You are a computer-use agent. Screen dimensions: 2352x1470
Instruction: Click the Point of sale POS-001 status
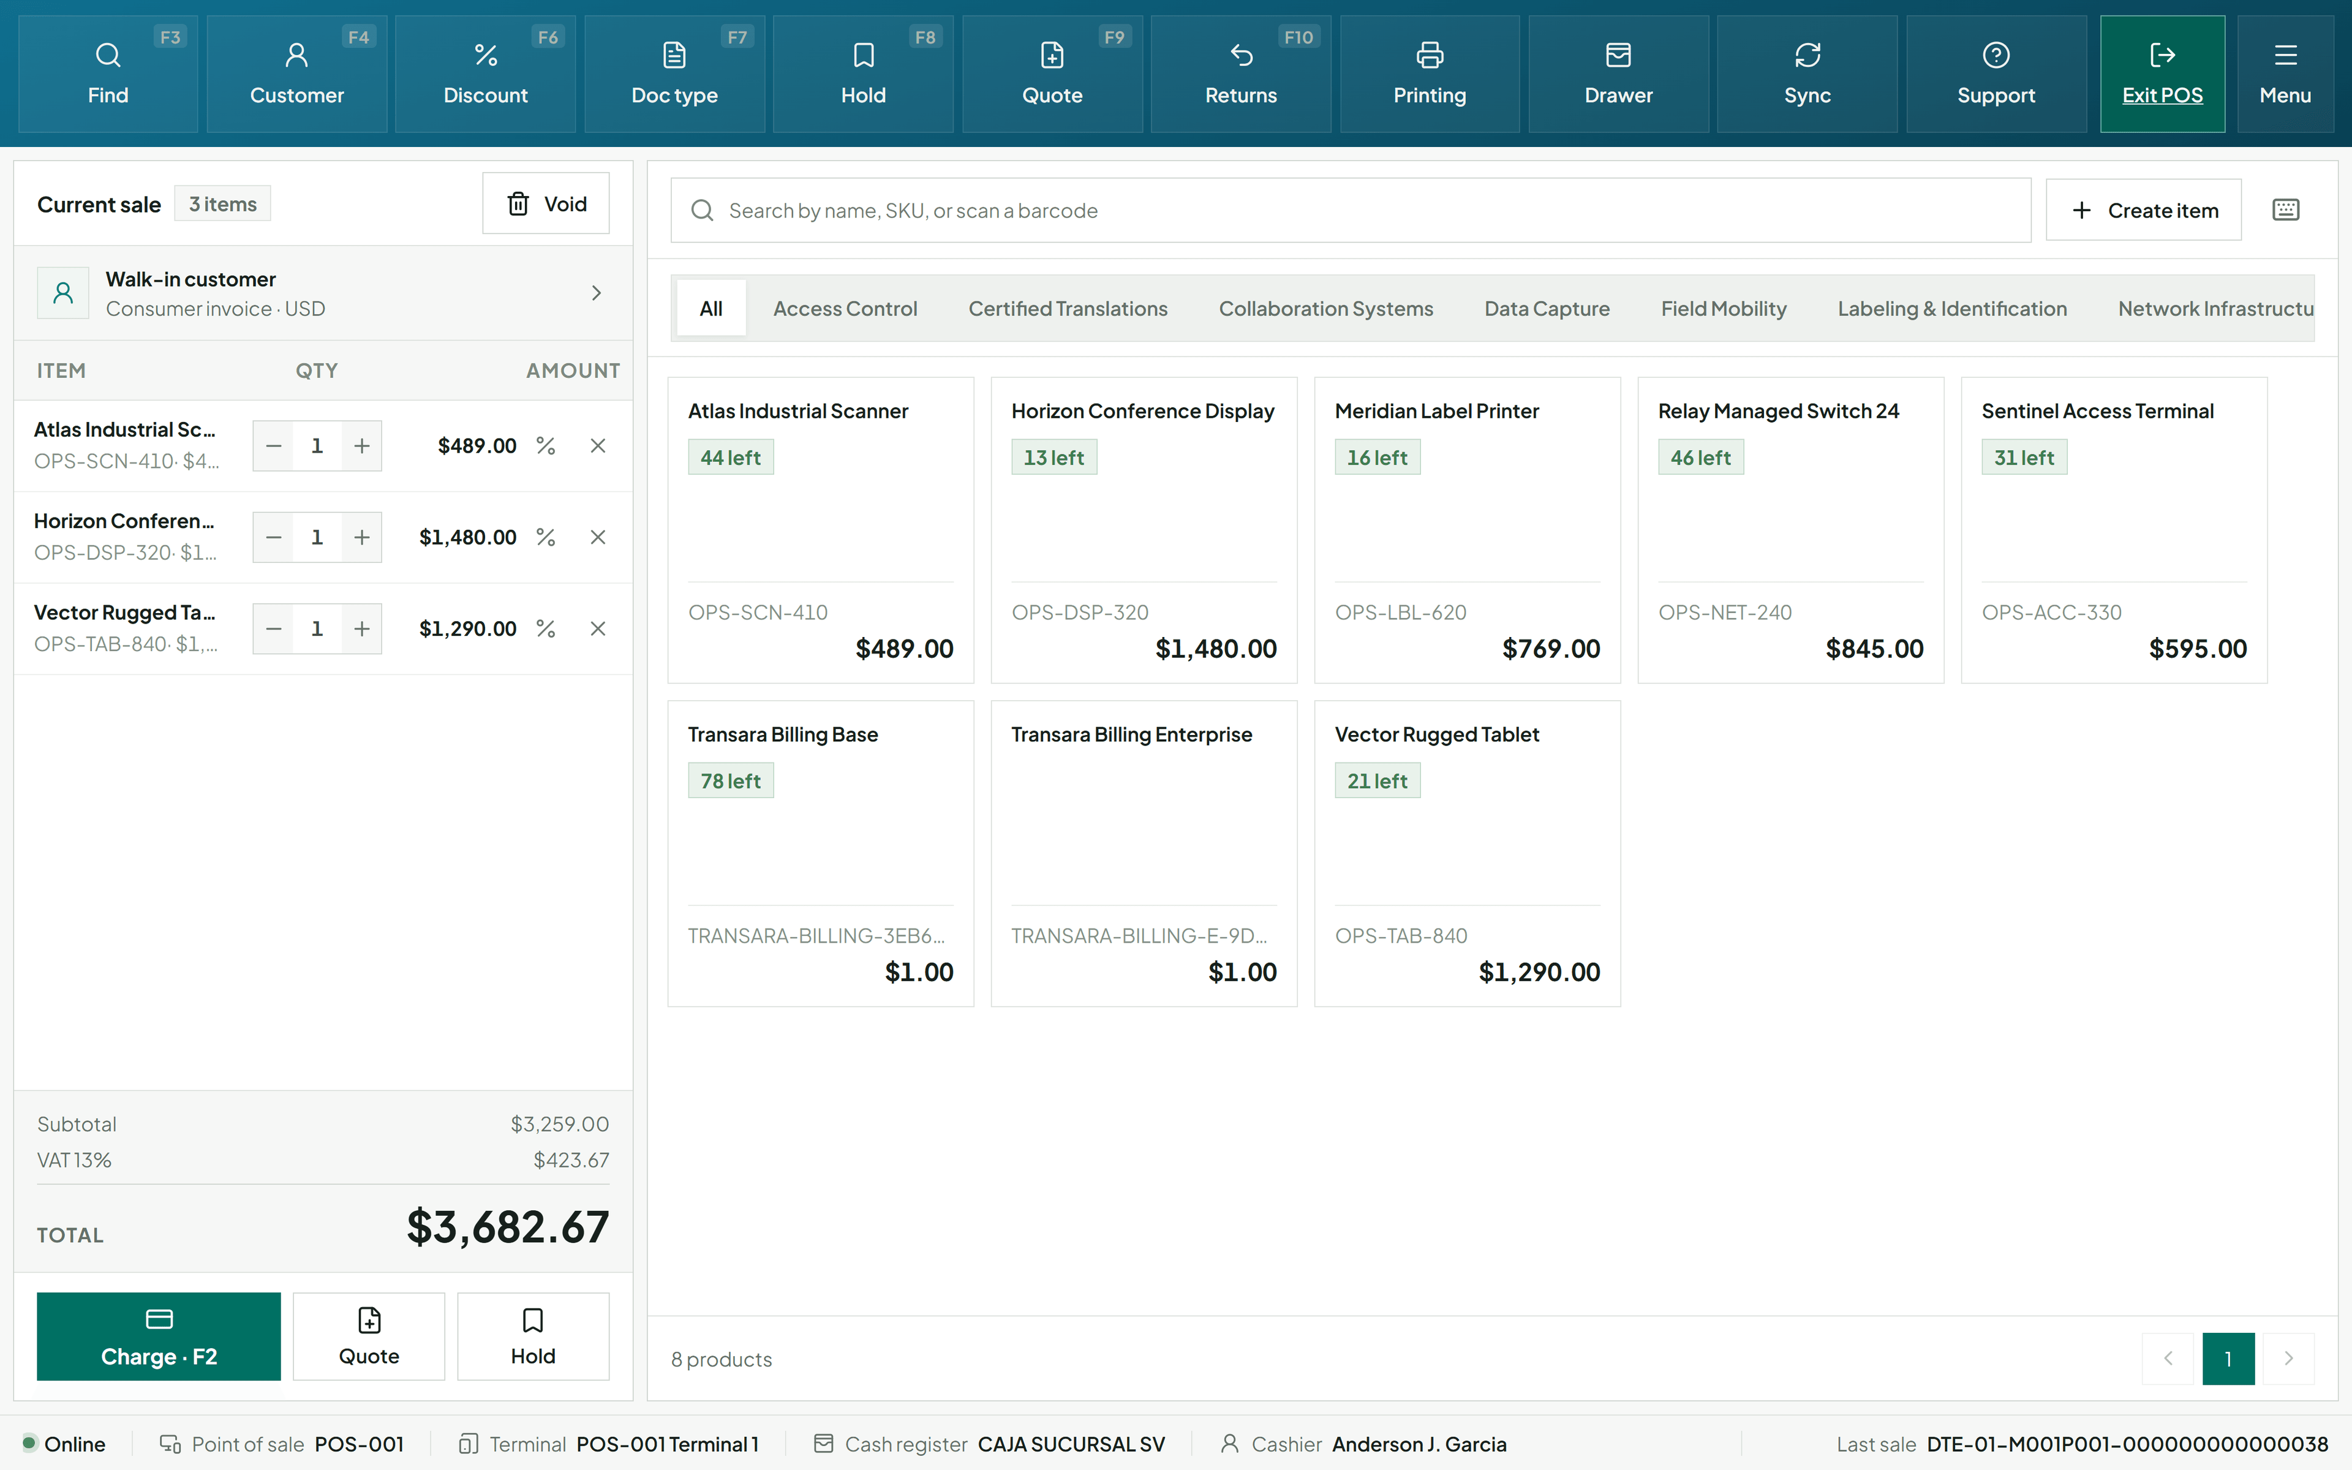point(282,1444)
